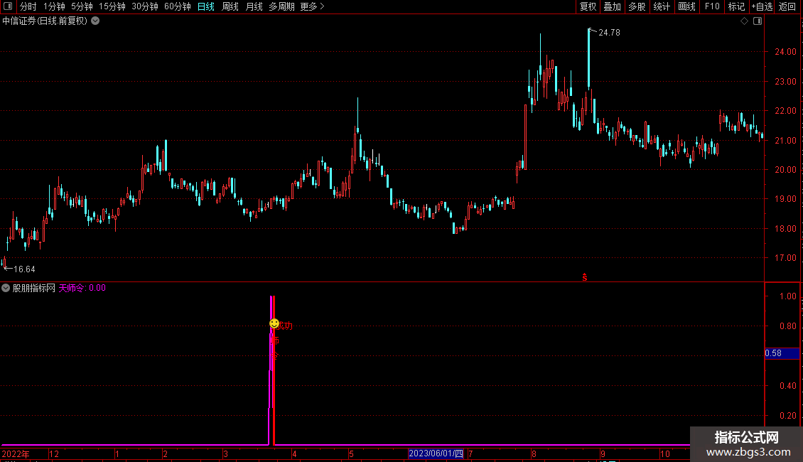Open dropdown next to 中信证券 title
Screen dimensions: 803x462
95,21
